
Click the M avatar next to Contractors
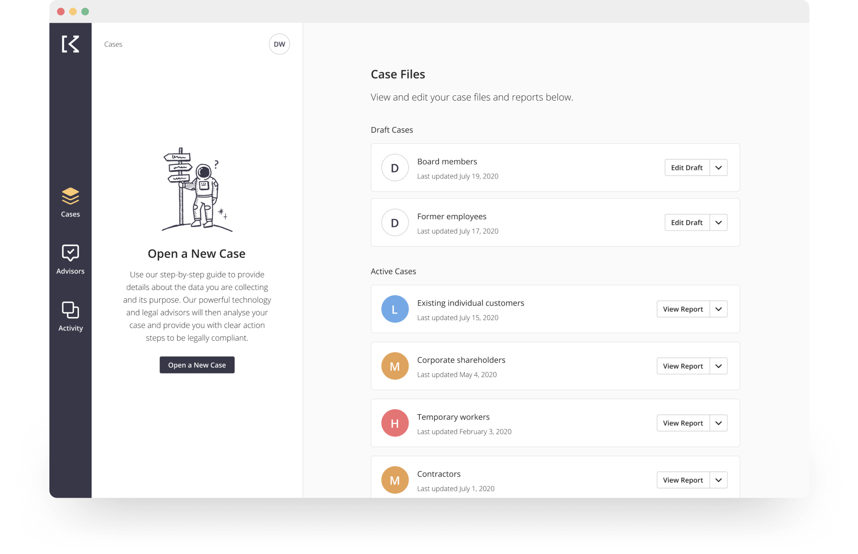tap(395, 480)
